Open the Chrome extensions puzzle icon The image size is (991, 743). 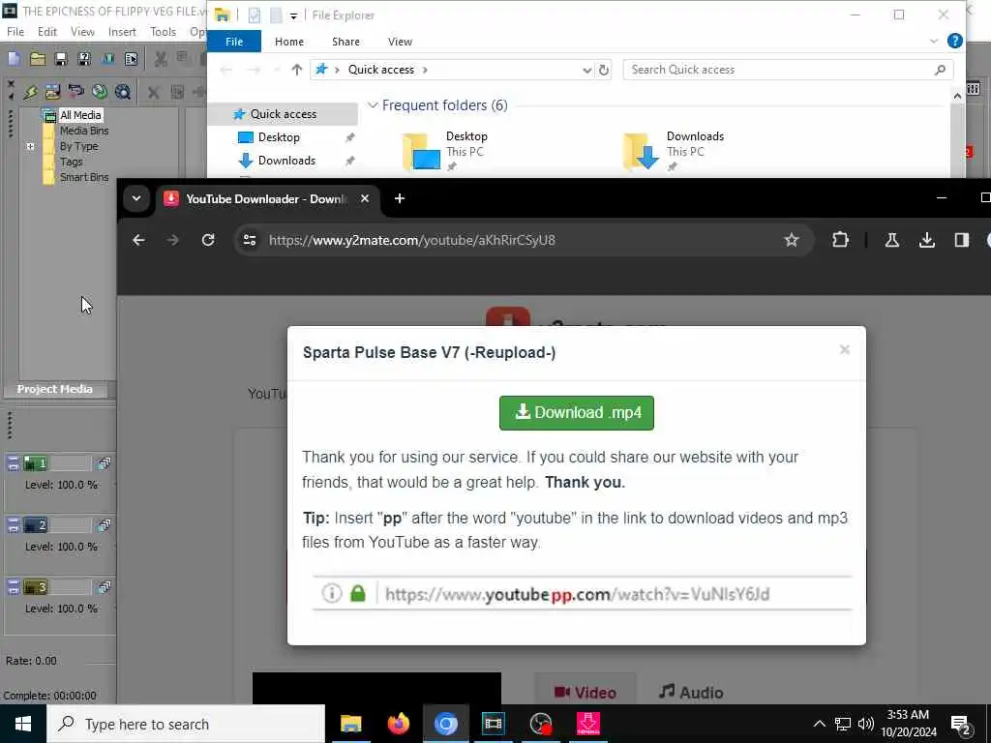(x=840, y=240)
